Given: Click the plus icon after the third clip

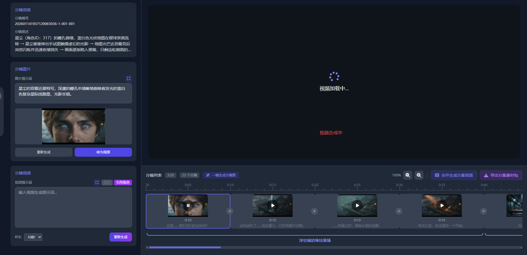Looking at the screenshot, I should [x=399, y=211].
